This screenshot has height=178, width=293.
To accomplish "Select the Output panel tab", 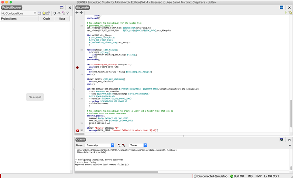I will coord(81,140).
